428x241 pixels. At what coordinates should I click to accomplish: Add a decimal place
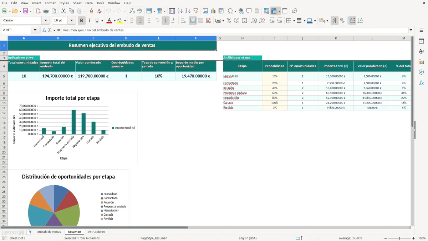click(x=254, y=21)
